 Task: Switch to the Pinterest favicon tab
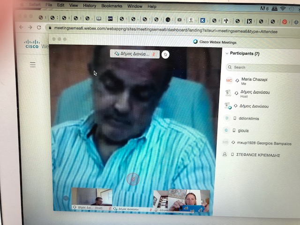pos(285,22)
